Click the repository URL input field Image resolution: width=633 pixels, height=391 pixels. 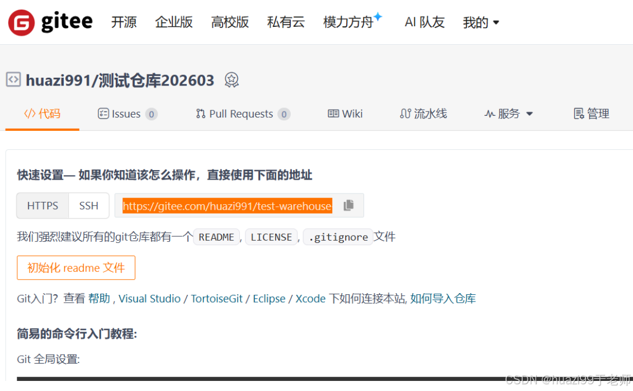(x=227, y=206)
